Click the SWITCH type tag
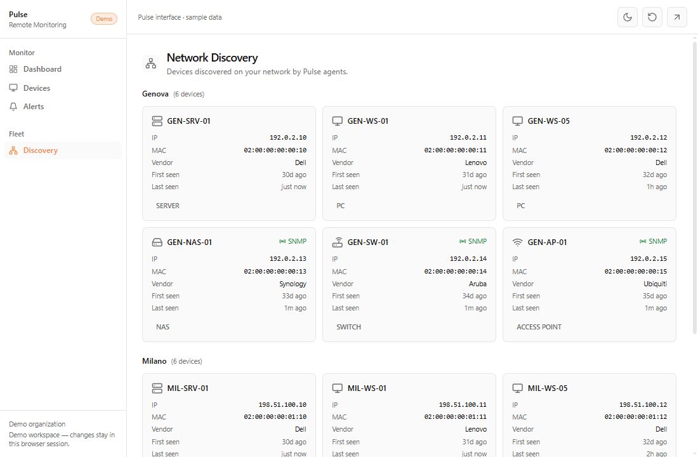Viewport: 698px width, 457px height. coord(348,327)
